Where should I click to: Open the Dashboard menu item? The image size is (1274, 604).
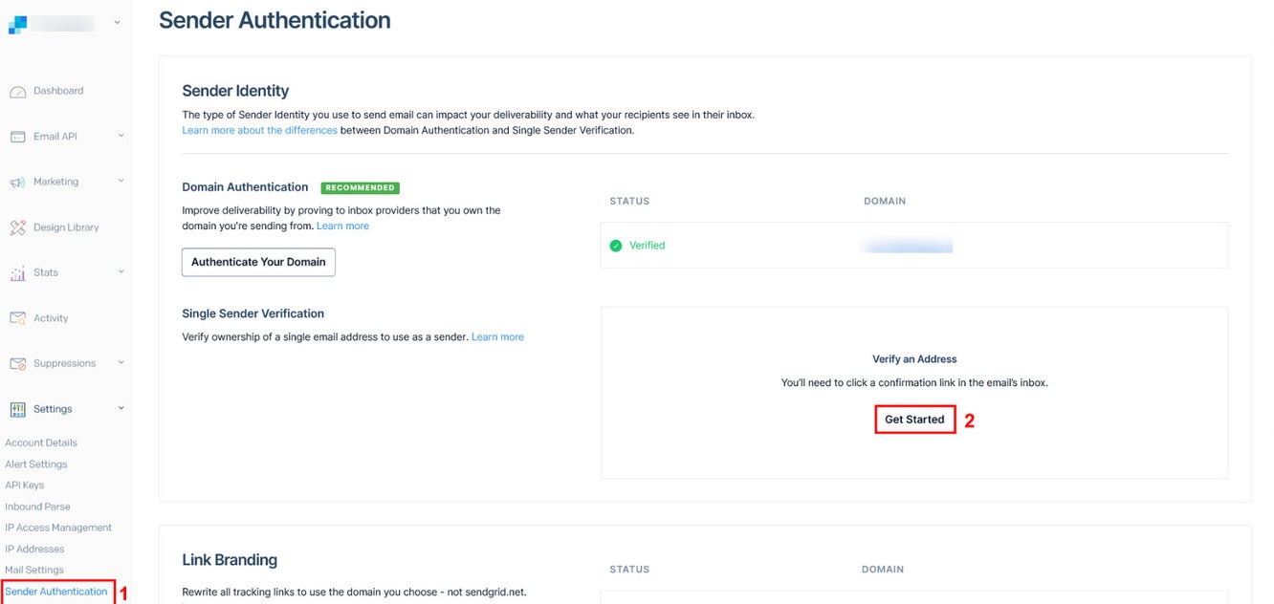[58, 91]
